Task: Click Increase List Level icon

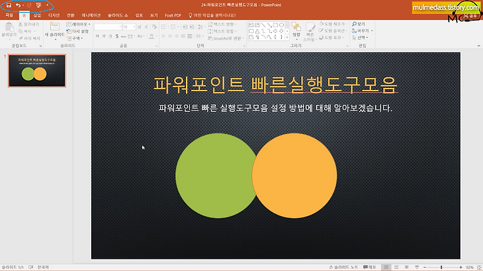Action: pyautogui.click(x=192, y=27)
